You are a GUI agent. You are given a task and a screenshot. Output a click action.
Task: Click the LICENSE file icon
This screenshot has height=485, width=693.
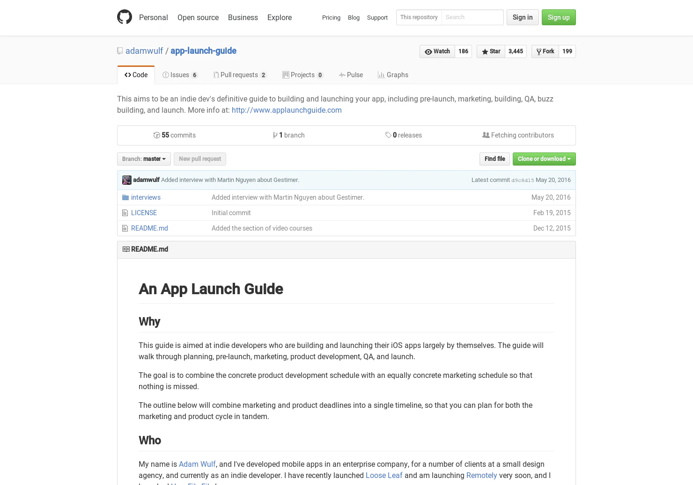tap(125, 212)
